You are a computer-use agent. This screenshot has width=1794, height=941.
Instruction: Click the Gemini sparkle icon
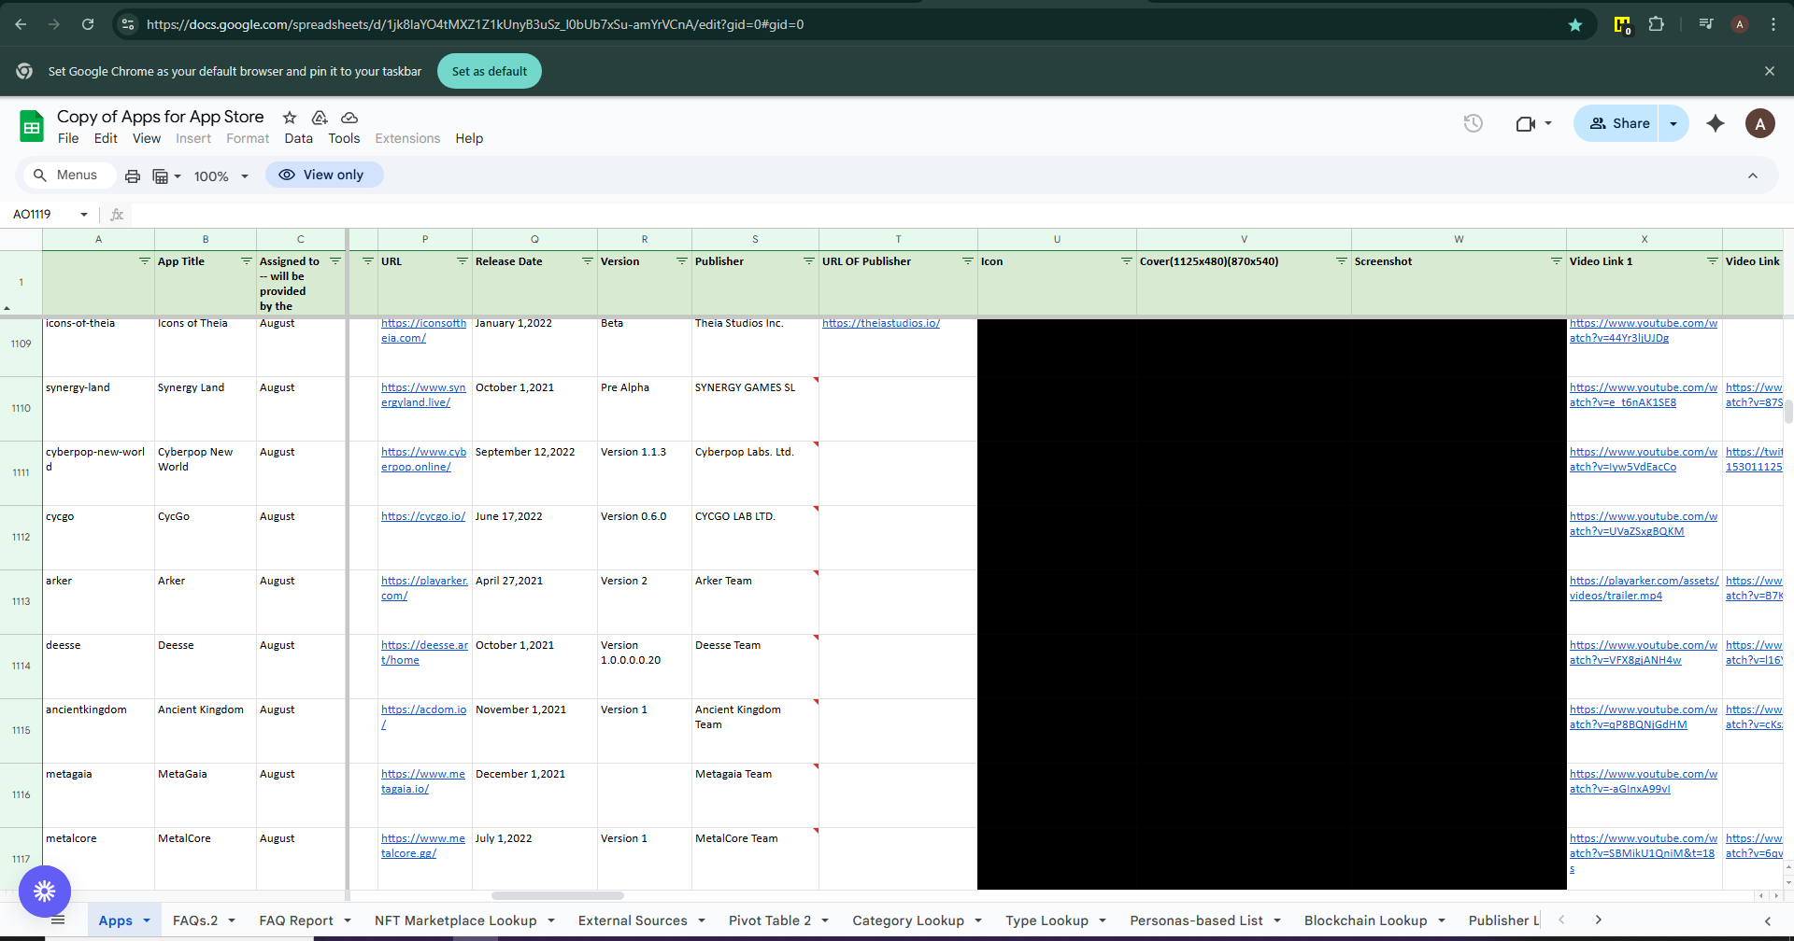tap(1715, 123)
